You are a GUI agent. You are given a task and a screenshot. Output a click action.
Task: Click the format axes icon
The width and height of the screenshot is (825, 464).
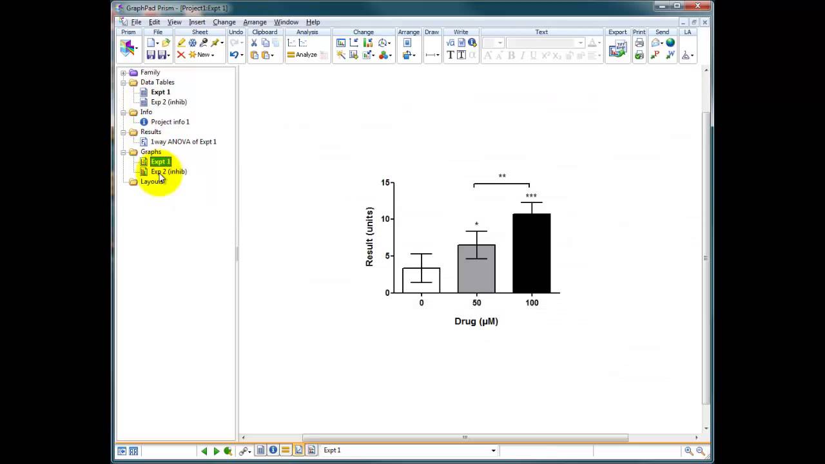tap(354, 43)
